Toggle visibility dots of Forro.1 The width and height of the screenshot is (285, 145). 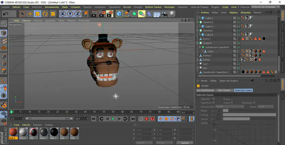tap(237, 39)
